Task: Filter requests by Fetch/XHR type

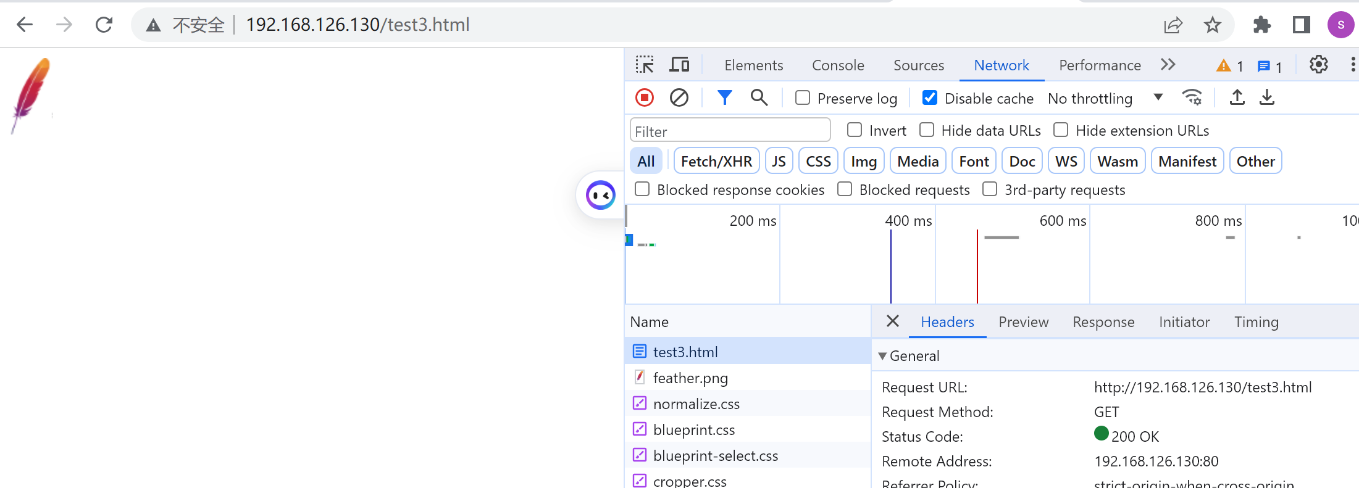Action: point(716,162)
